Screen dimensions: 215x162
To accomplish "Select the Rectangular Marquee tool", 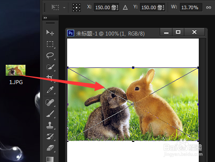I will pos(50,44).
